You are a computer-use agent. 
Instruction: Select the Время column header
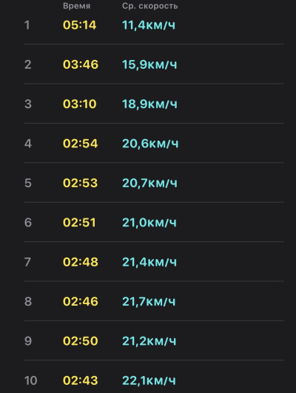[x=76, y=6]
